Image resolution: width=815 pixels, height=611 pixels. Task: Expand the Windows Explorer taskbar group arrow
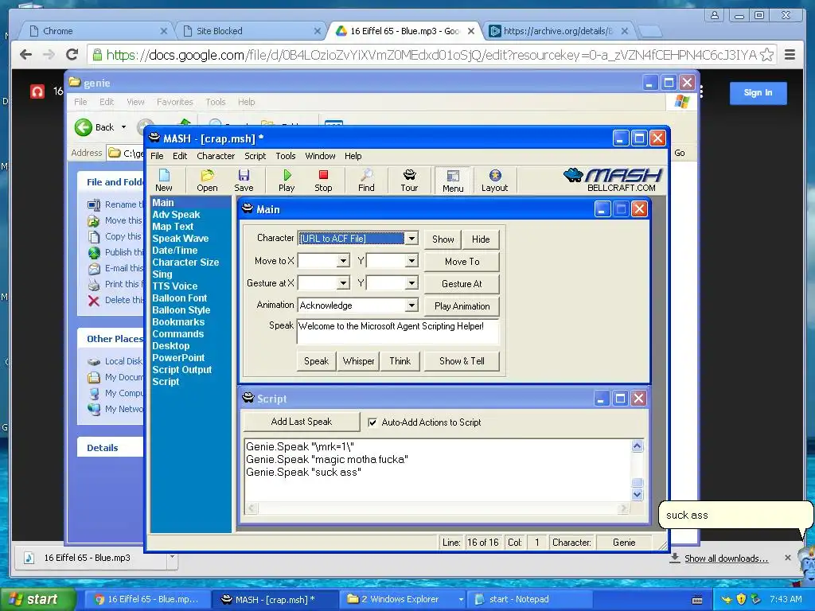click(x=461, y=600)
